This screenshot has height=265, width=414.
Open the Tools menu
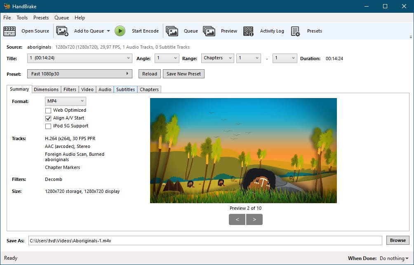22,18
